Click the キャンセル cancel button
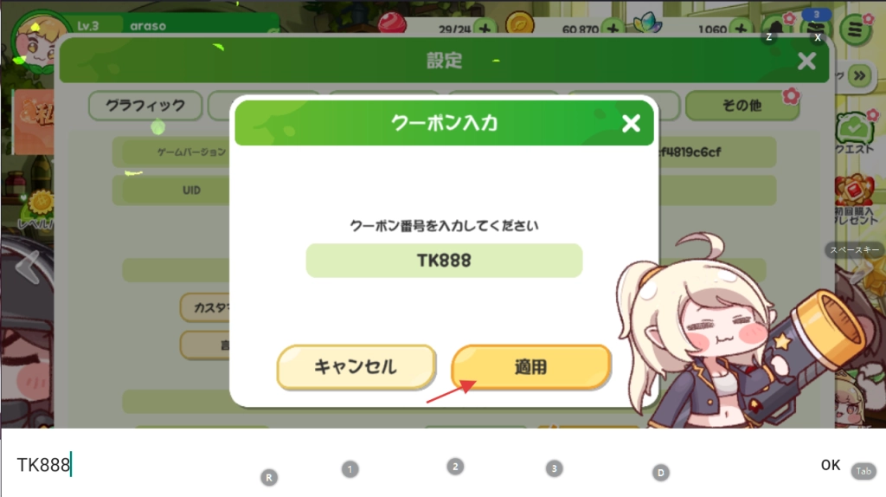This screenshot has height=497, width=886. tap(356, 367)
